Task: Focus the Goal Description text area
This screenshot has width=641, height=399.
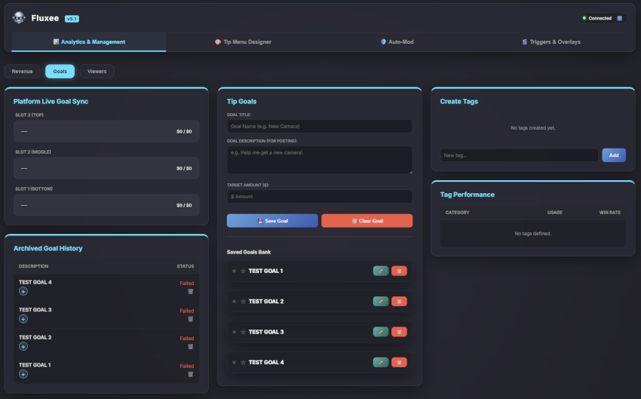Action: click(x=319, y=160)
